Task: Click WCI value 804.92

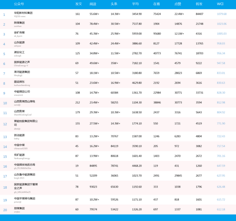Action: [221, 112]
